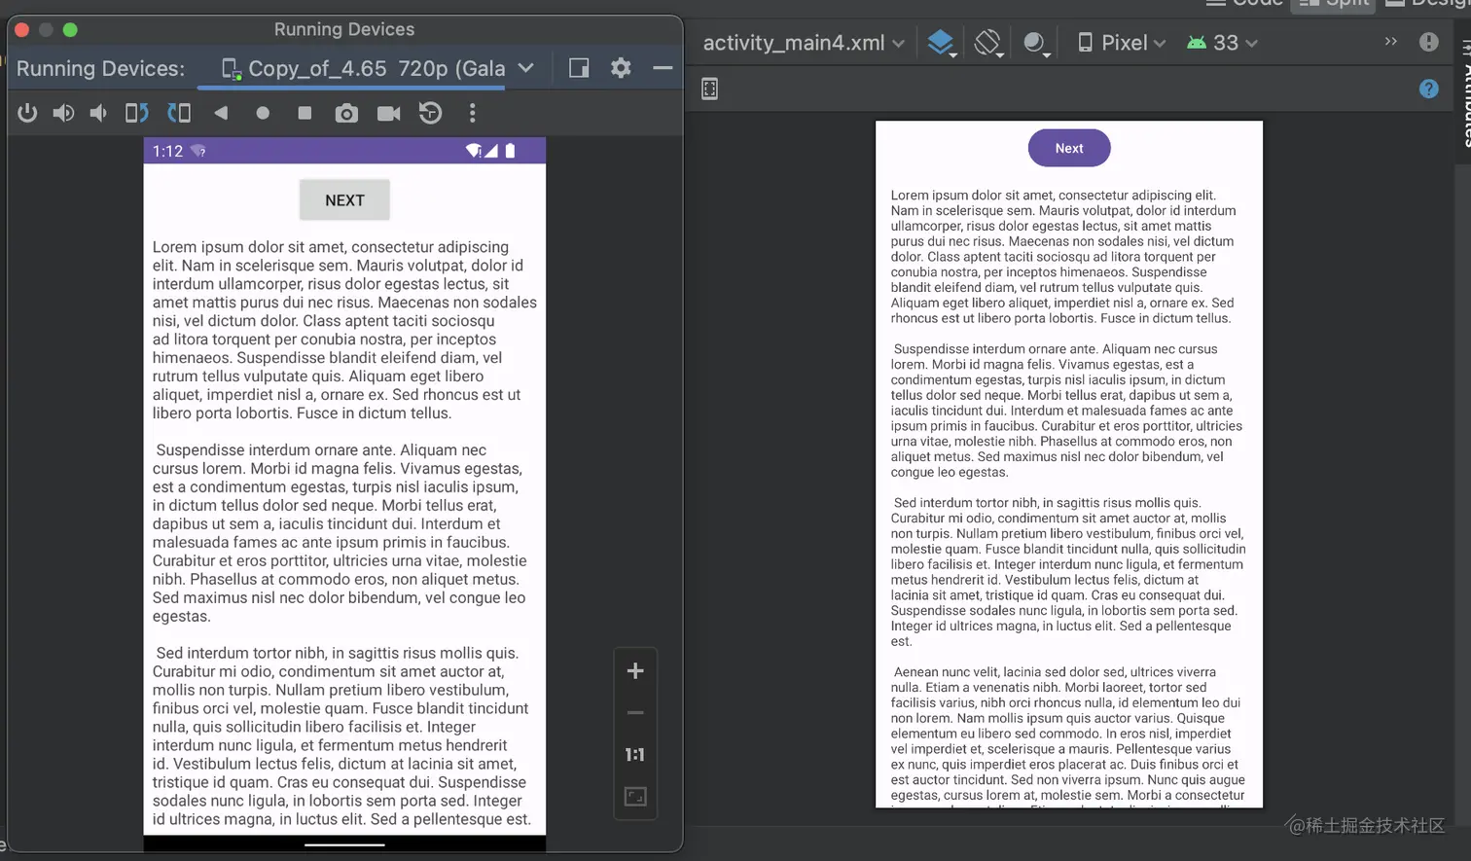Viewport: 1471px width, 861px height.
Task: Lower the emulator volume with volume down icon
Action: point(98,113)
